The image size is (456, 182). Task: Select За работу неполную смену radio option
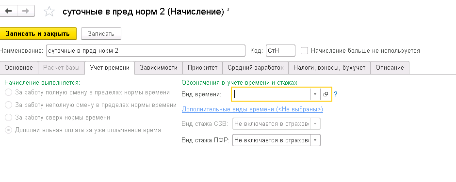[9, 105]
